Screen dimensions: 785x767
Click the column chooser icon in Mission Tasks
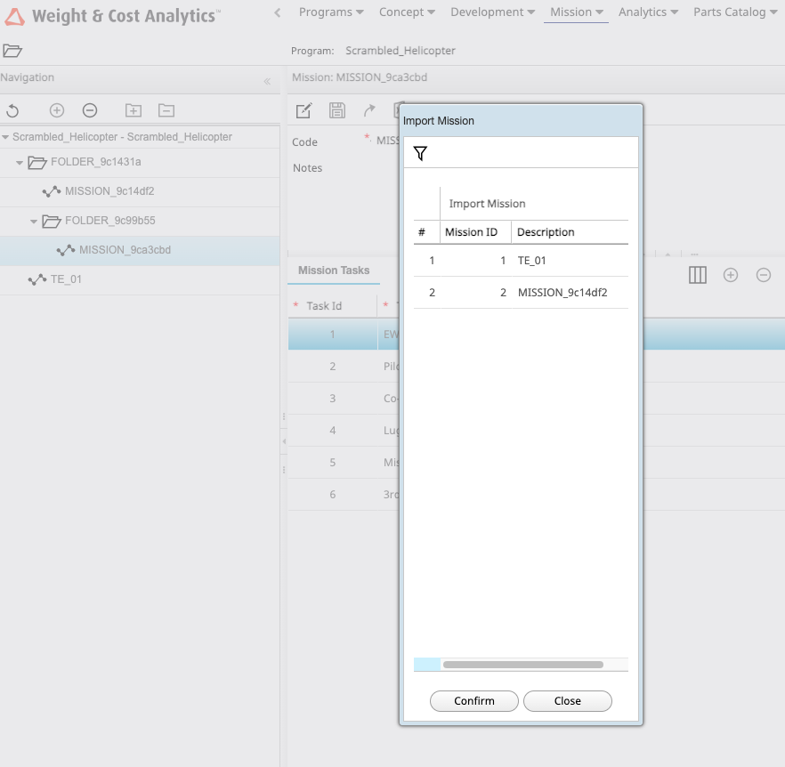tap(698, 275)
